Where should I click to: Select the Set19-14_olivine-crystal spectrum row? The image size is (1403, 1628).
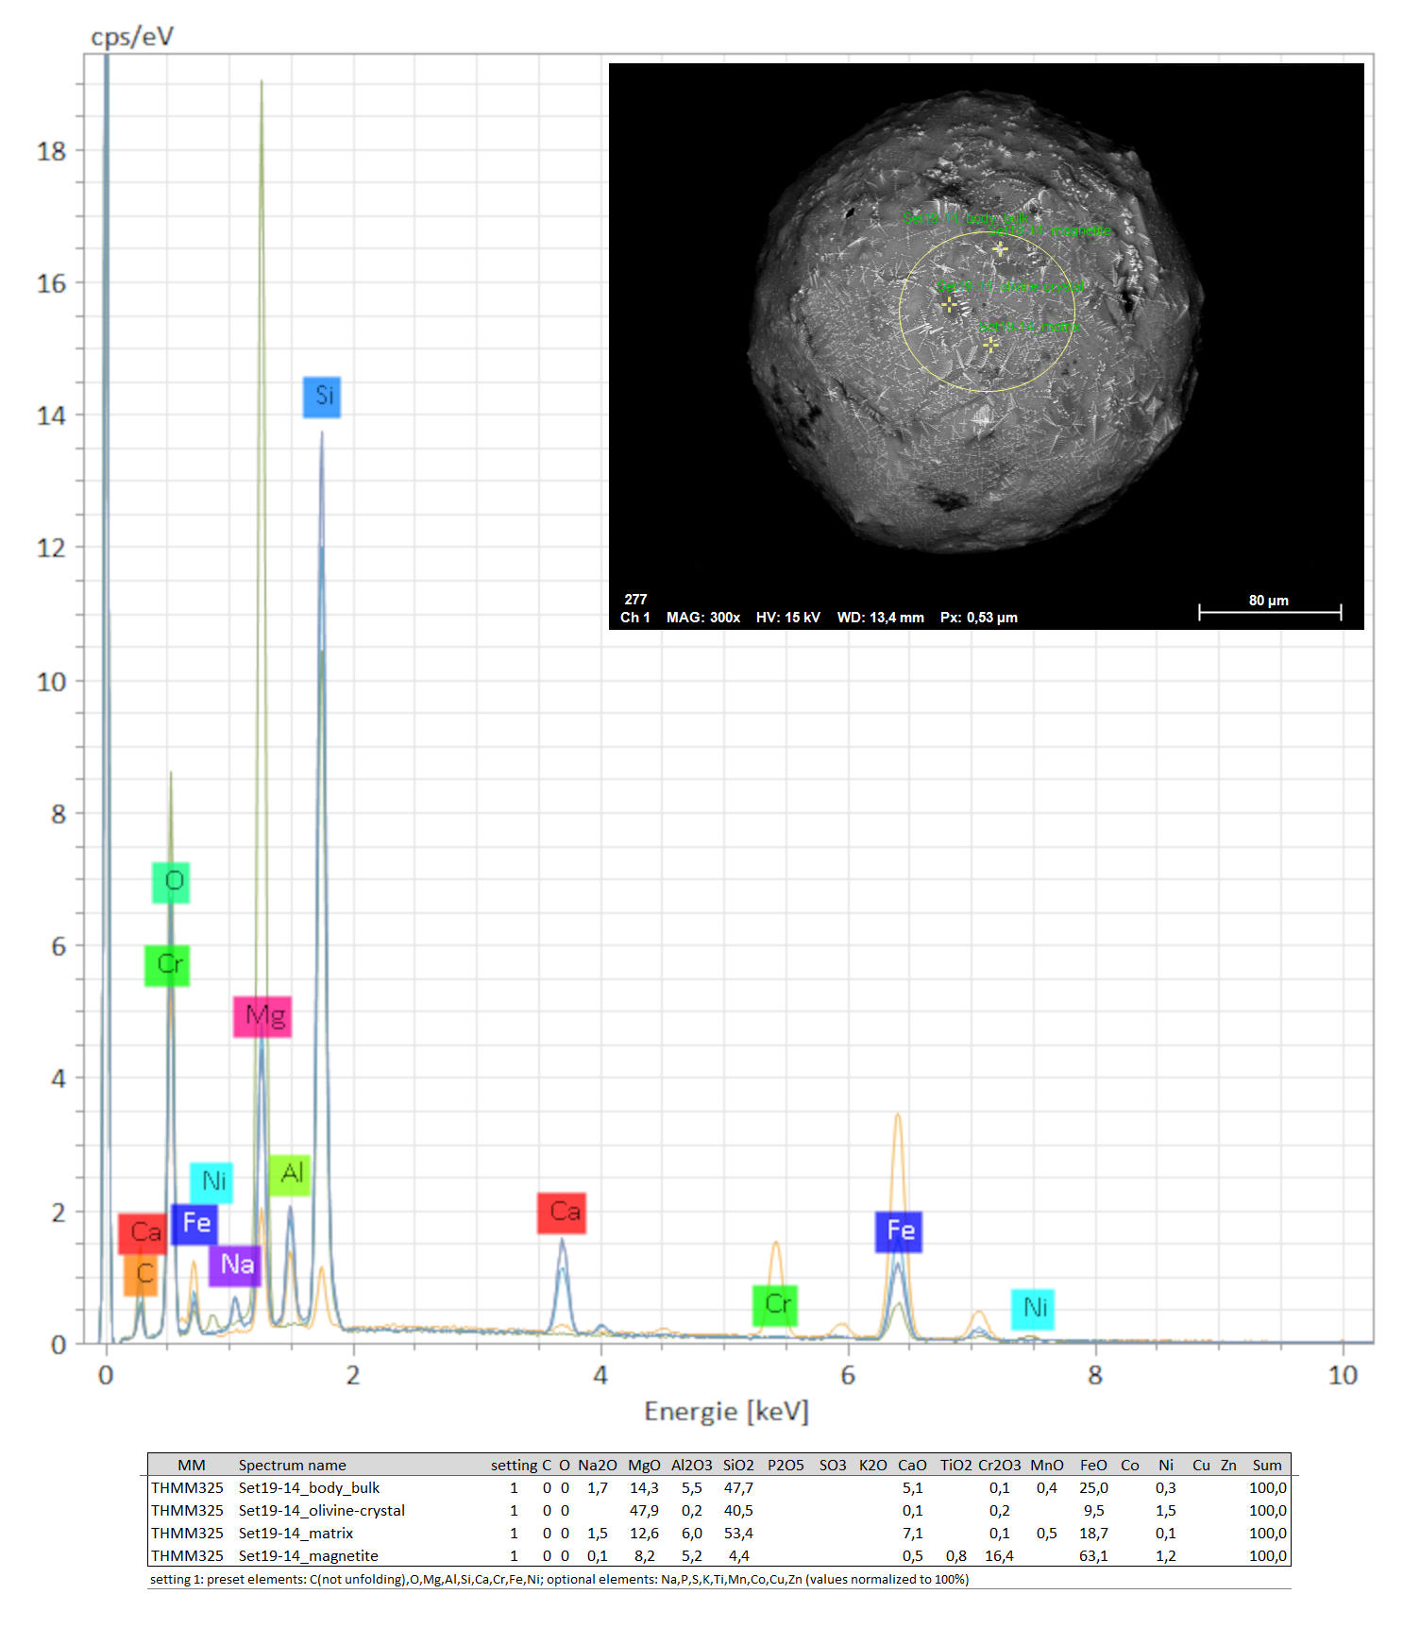(x=321, y=1510)
